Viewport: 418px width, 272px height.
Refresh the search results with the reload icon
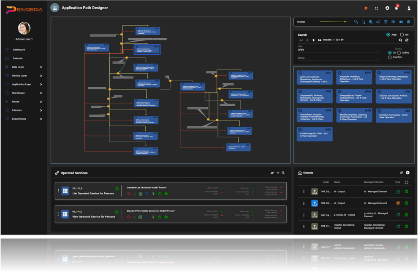pos(407,40)
